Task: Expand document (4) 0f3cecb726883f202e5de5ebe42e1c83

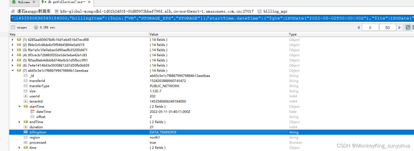Action: click(12, 55)
